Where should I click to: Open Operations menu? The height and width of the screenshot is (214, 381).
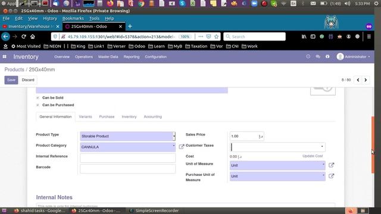(x=84, y=57)
